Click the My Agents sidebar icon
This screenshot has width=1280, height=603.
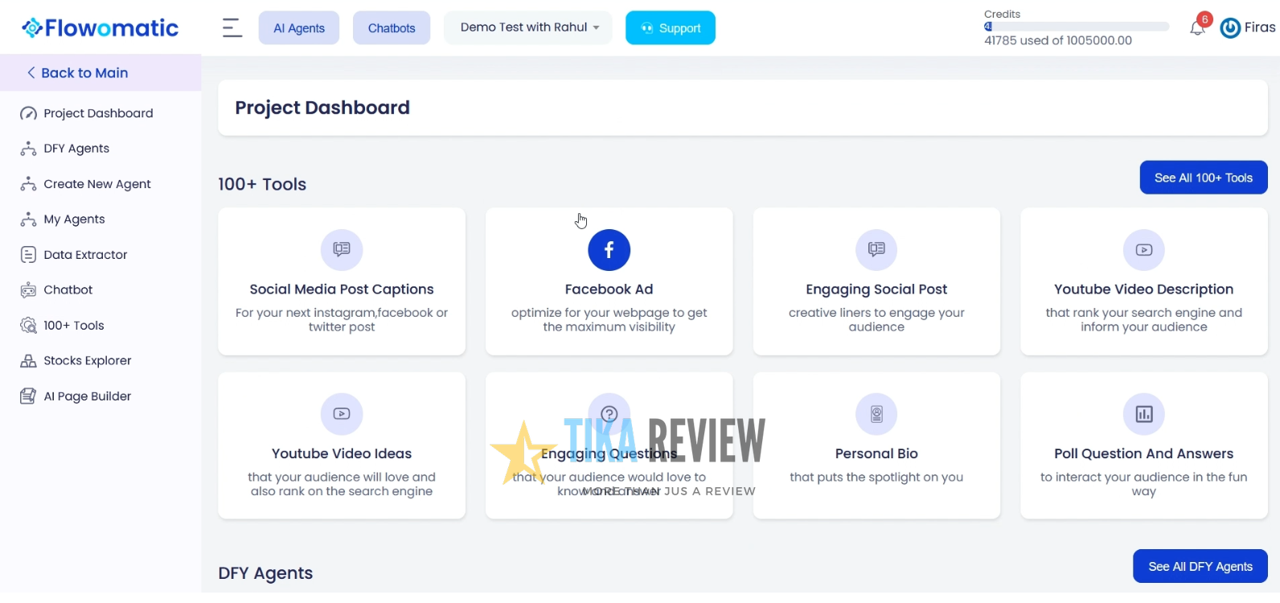click(x=28, y=219)
